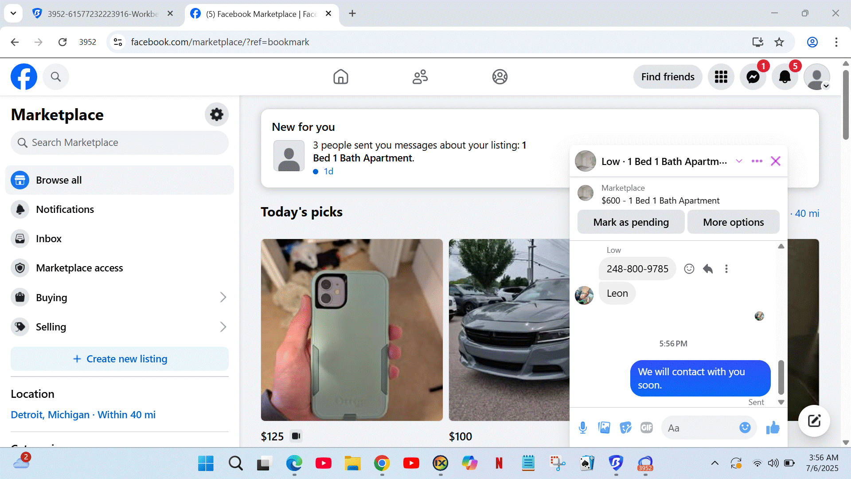Image resolution: width=851 pixels, height=479 pixels.
Task: Click Mark as pending button
Action: click(631, 222)
